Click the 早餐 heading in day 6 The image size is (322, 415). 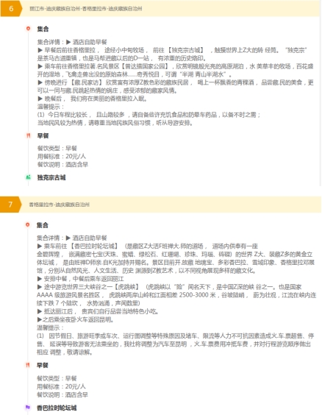(x=43, y=136)
